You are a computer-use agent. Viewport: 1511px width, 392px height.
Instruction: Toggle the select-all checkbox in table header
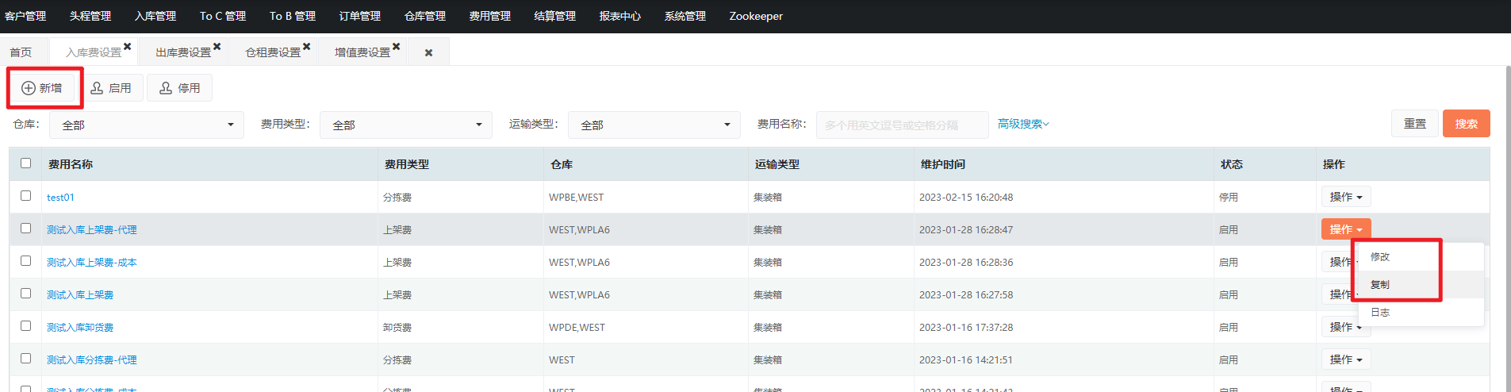coord(25,163)
